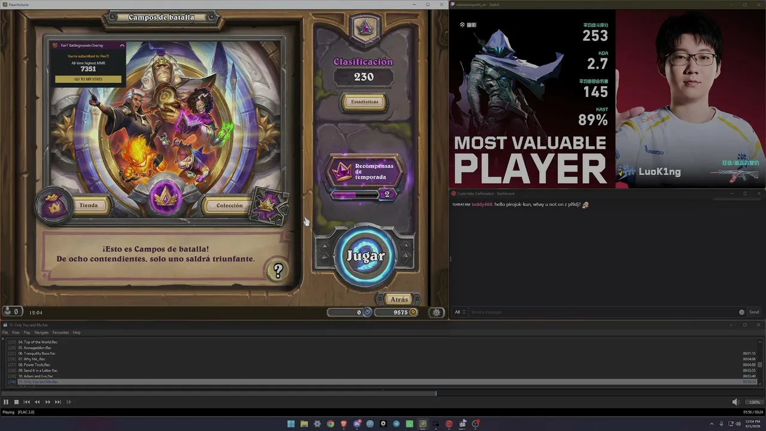Viewport: 766px width, 431px height.
Task: Click the frame step playback button
Action: [x=69, y=402]
